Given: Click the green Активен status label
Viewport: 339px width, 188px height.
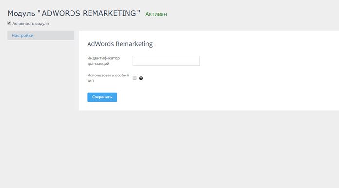Looking at the screenshot, I should (156, 14).
